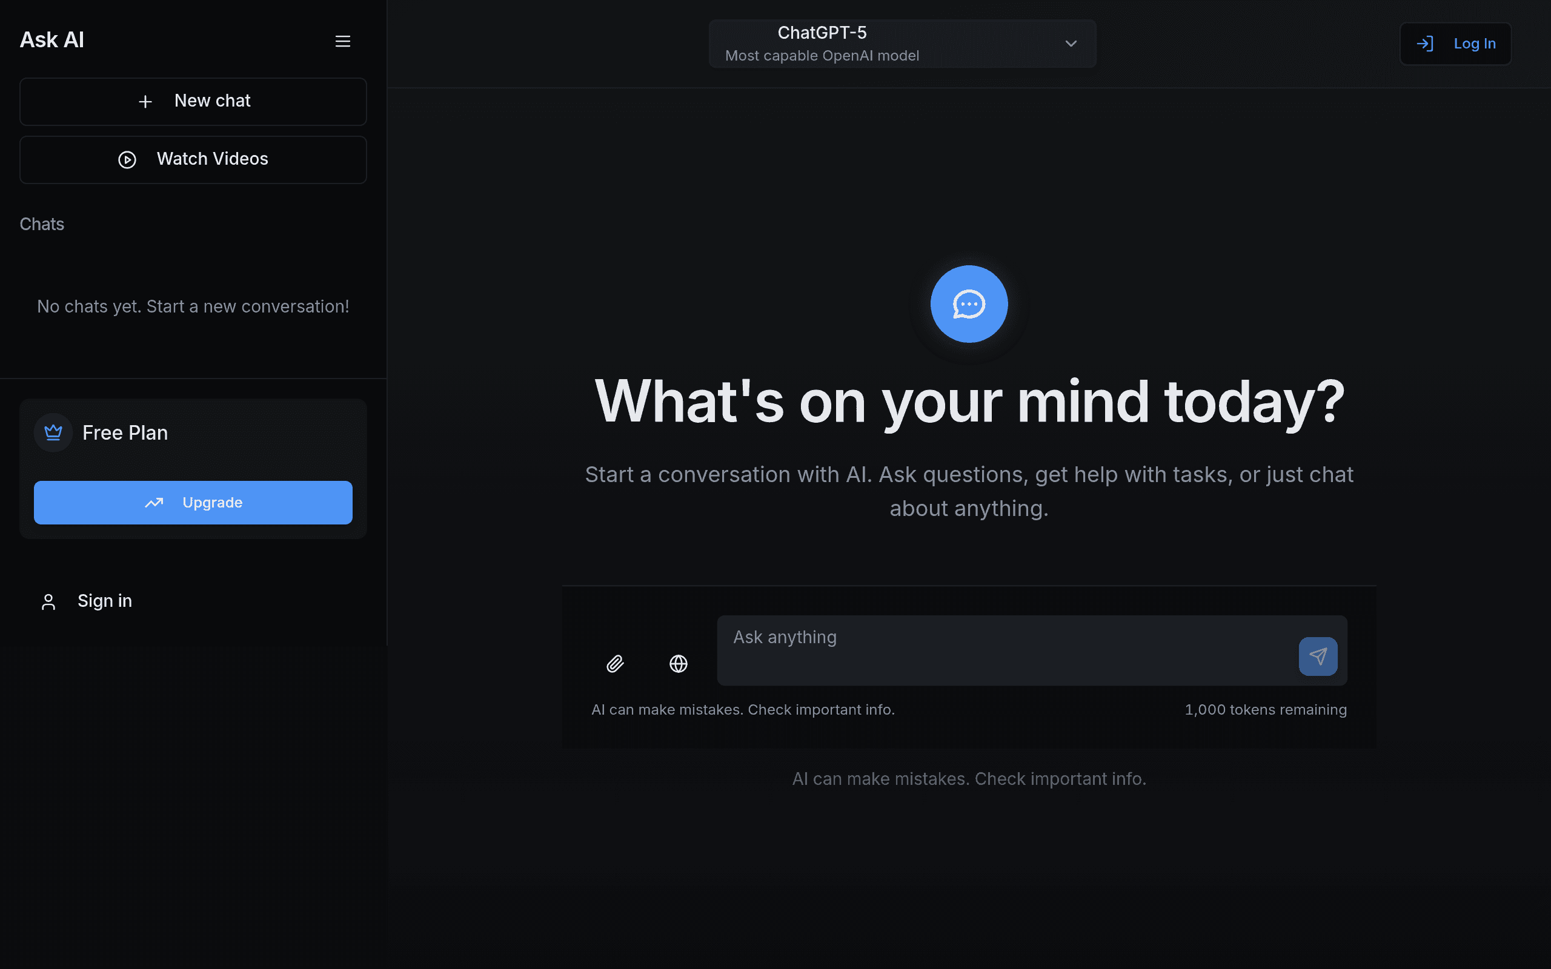Viewport: 1551px width, 969px height.
Task: Click the paperclip attach file icon
Action: pyautogui.click(x=614, y=663)
